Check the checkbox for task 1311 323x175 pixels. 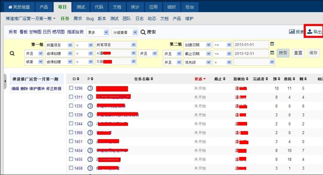coord(71,97)
